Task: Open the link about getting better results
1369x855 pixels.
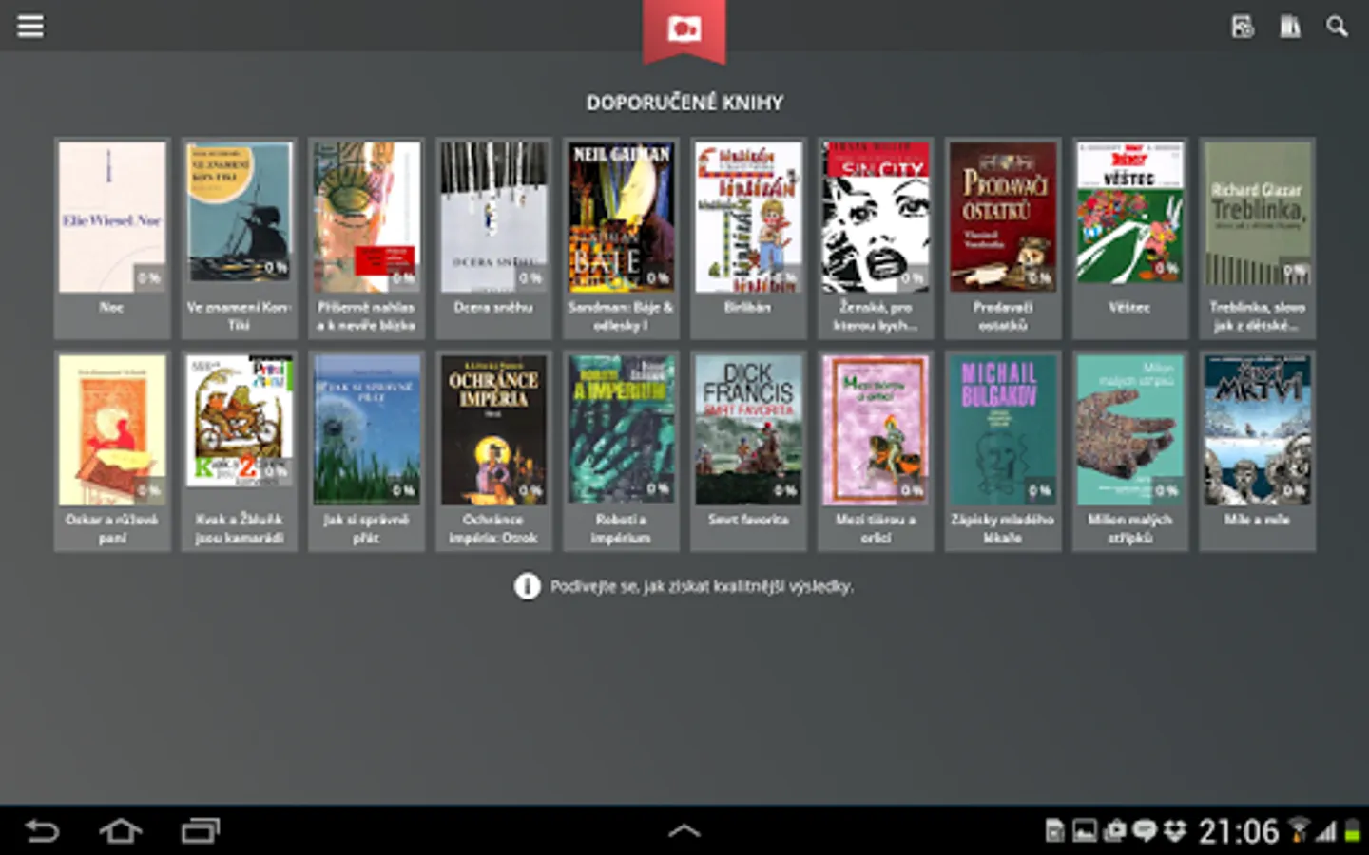Action: pyautogui.click(x=702, y=586)
